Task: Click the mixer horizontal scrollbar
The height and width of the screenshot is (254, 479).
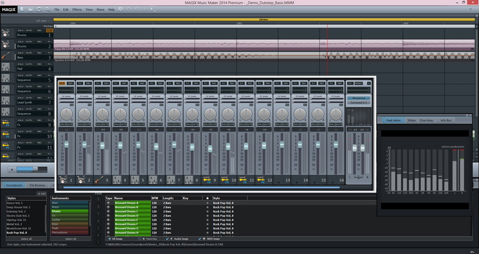Action: (202, 187)
